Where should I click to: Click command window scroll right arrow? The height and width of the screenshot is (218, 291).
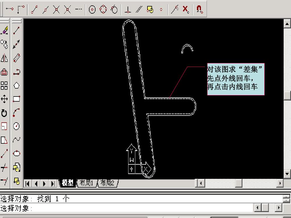coord(278,207)
